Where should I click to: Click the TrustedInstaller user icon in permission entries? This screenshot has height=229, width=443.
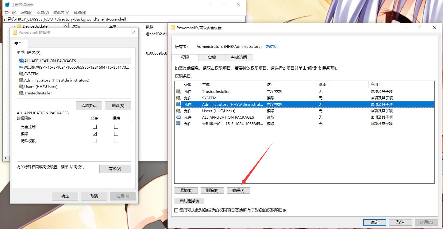(178, 91)
